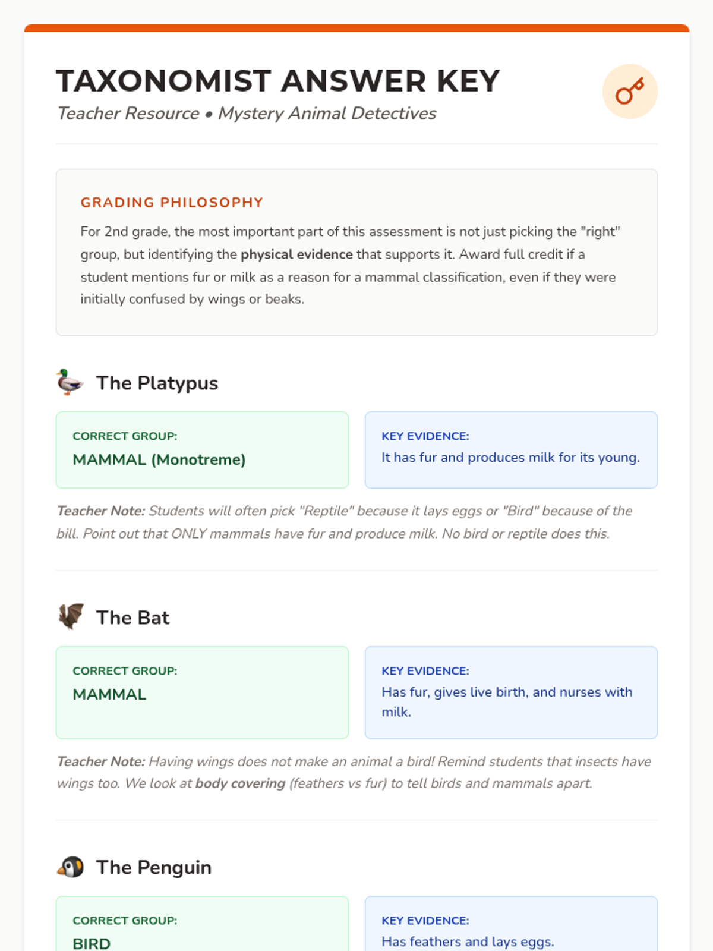Click the Platypus Teacher Note text
This screenshot has height=951, width=713.
coord(345,522)
